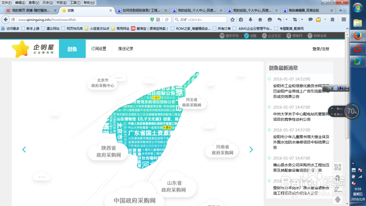This screenshot has height=206, width=366.
Task: Launch Firefox from the taskbar
Action: coord(357,36)
